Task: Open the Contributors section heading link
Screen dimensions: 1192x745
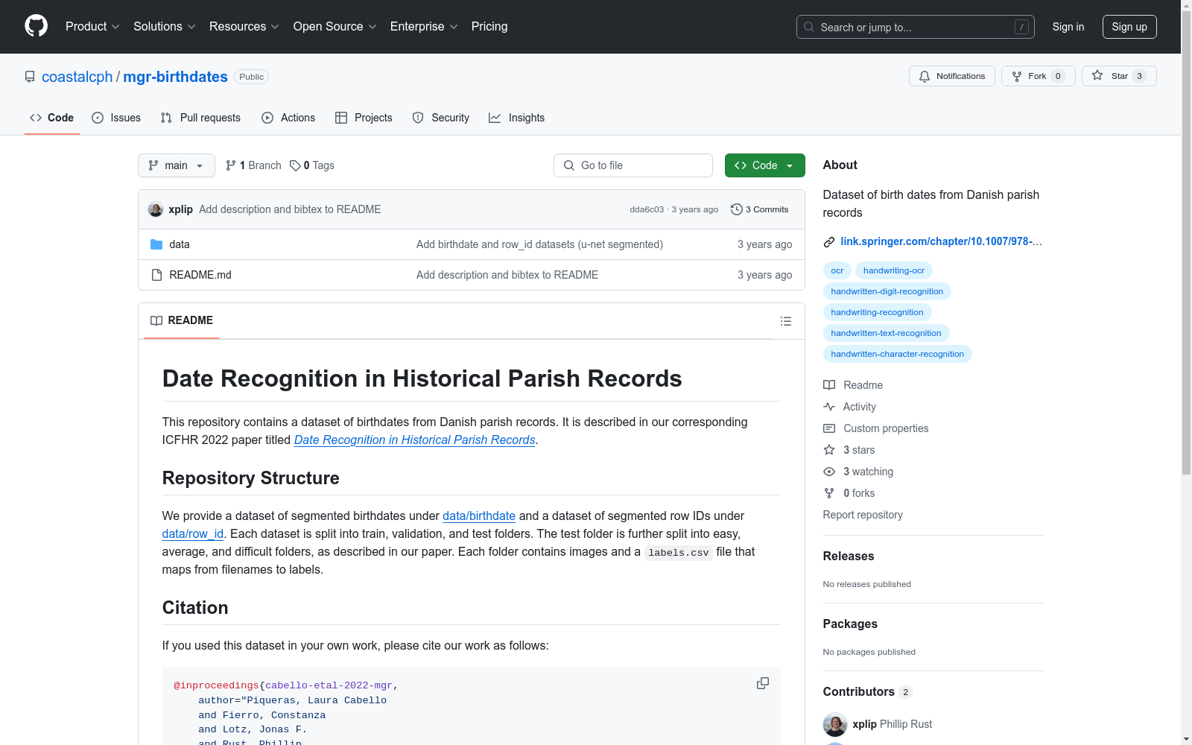Action: [x=868, y=691]
